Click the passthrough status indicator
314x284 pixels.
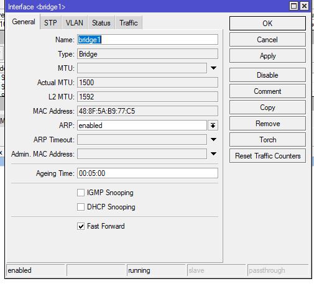pos(278,270)
